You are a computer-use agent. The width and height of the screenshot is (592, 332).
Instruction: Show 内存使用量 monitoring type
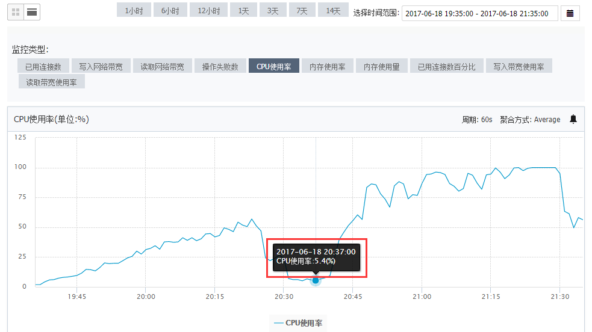[382, 66]
